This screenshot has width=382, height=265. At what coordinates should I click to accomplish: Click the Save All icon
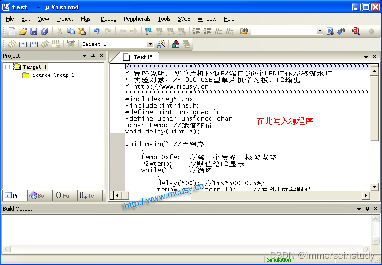coord(45,31)
